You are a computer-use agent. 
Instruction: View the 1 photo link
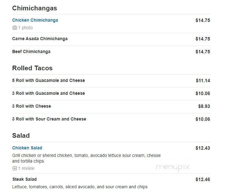(x=25, y=28)
